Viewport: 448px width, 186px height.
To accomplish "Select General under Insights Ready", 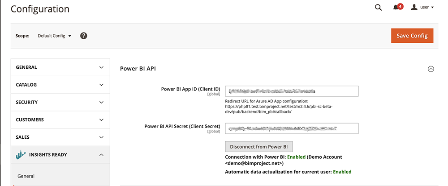I will click(26, 176).
